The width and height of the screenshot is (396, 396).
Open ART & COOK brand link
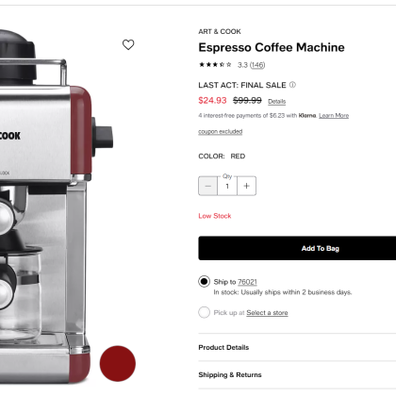click(220, 31)
